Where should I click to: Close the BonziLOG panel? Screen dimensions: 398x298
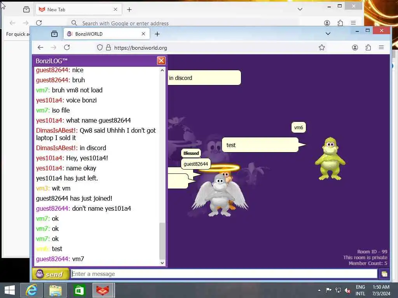(161, 61)
